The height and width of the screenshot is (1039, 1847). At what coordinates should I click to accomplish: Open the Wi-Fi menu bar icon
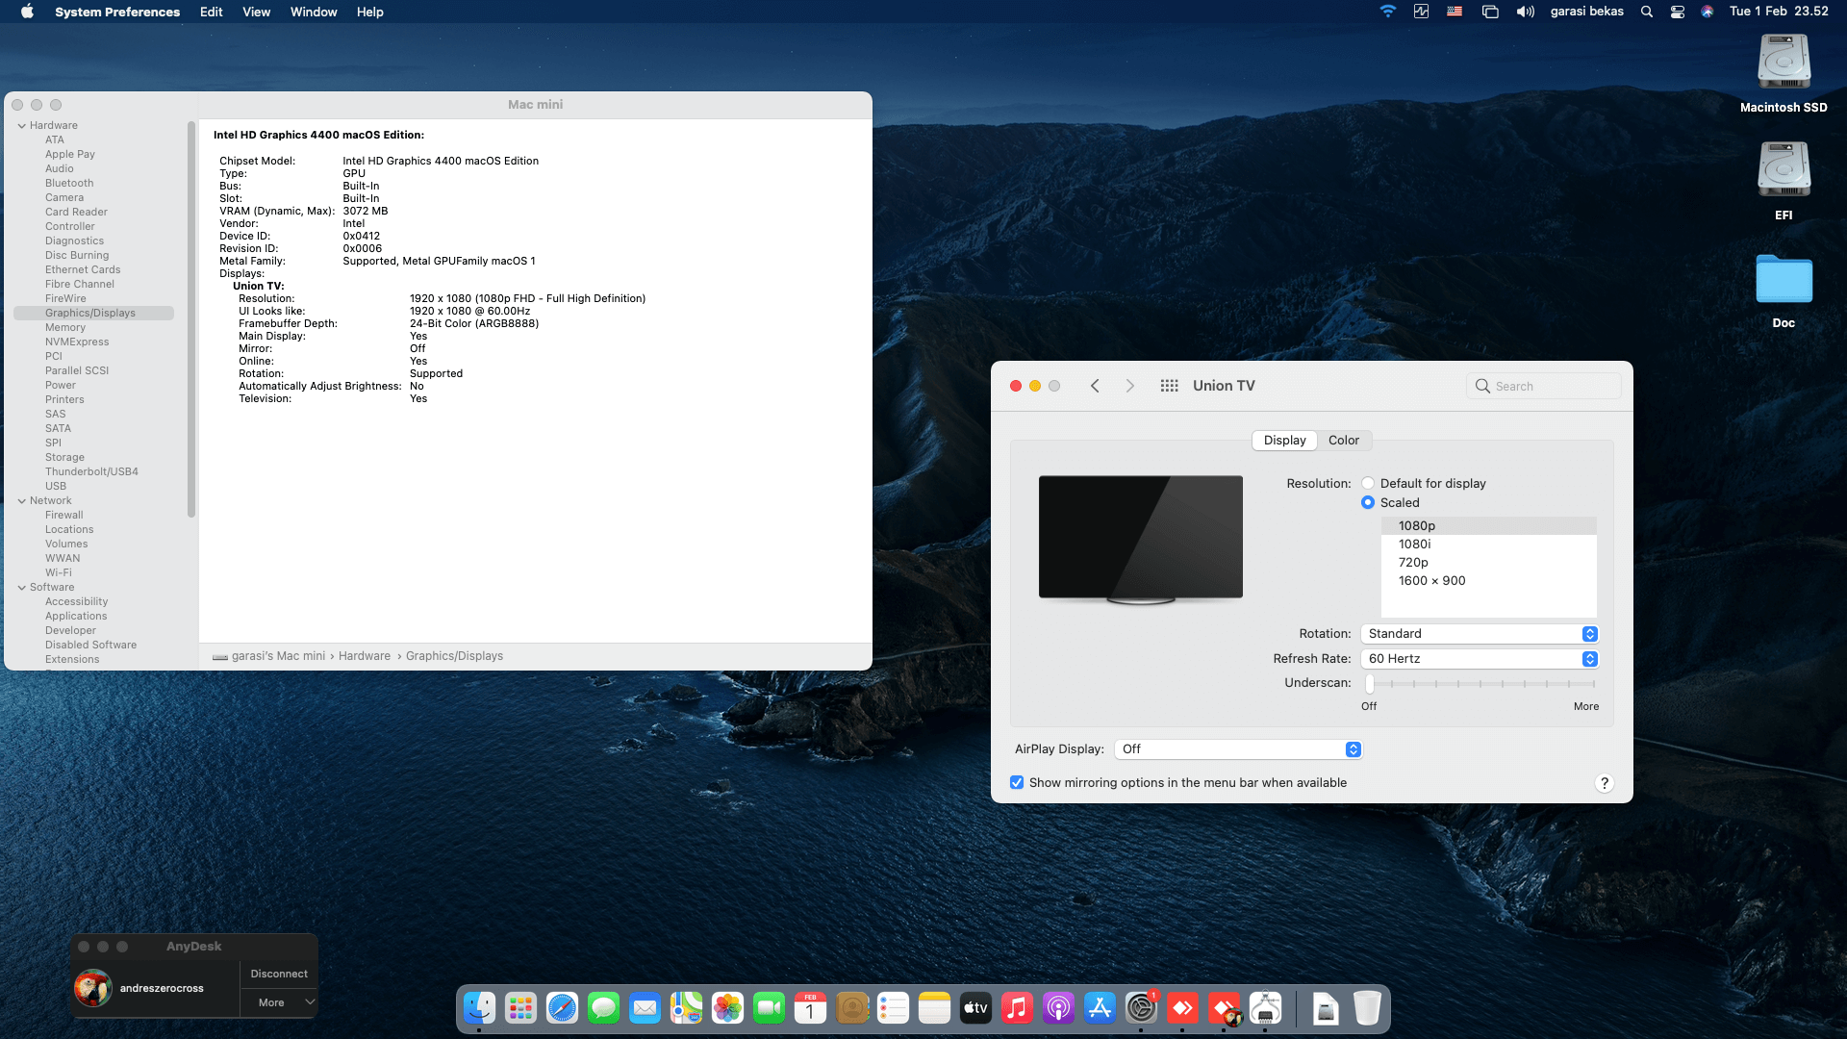1387,12
